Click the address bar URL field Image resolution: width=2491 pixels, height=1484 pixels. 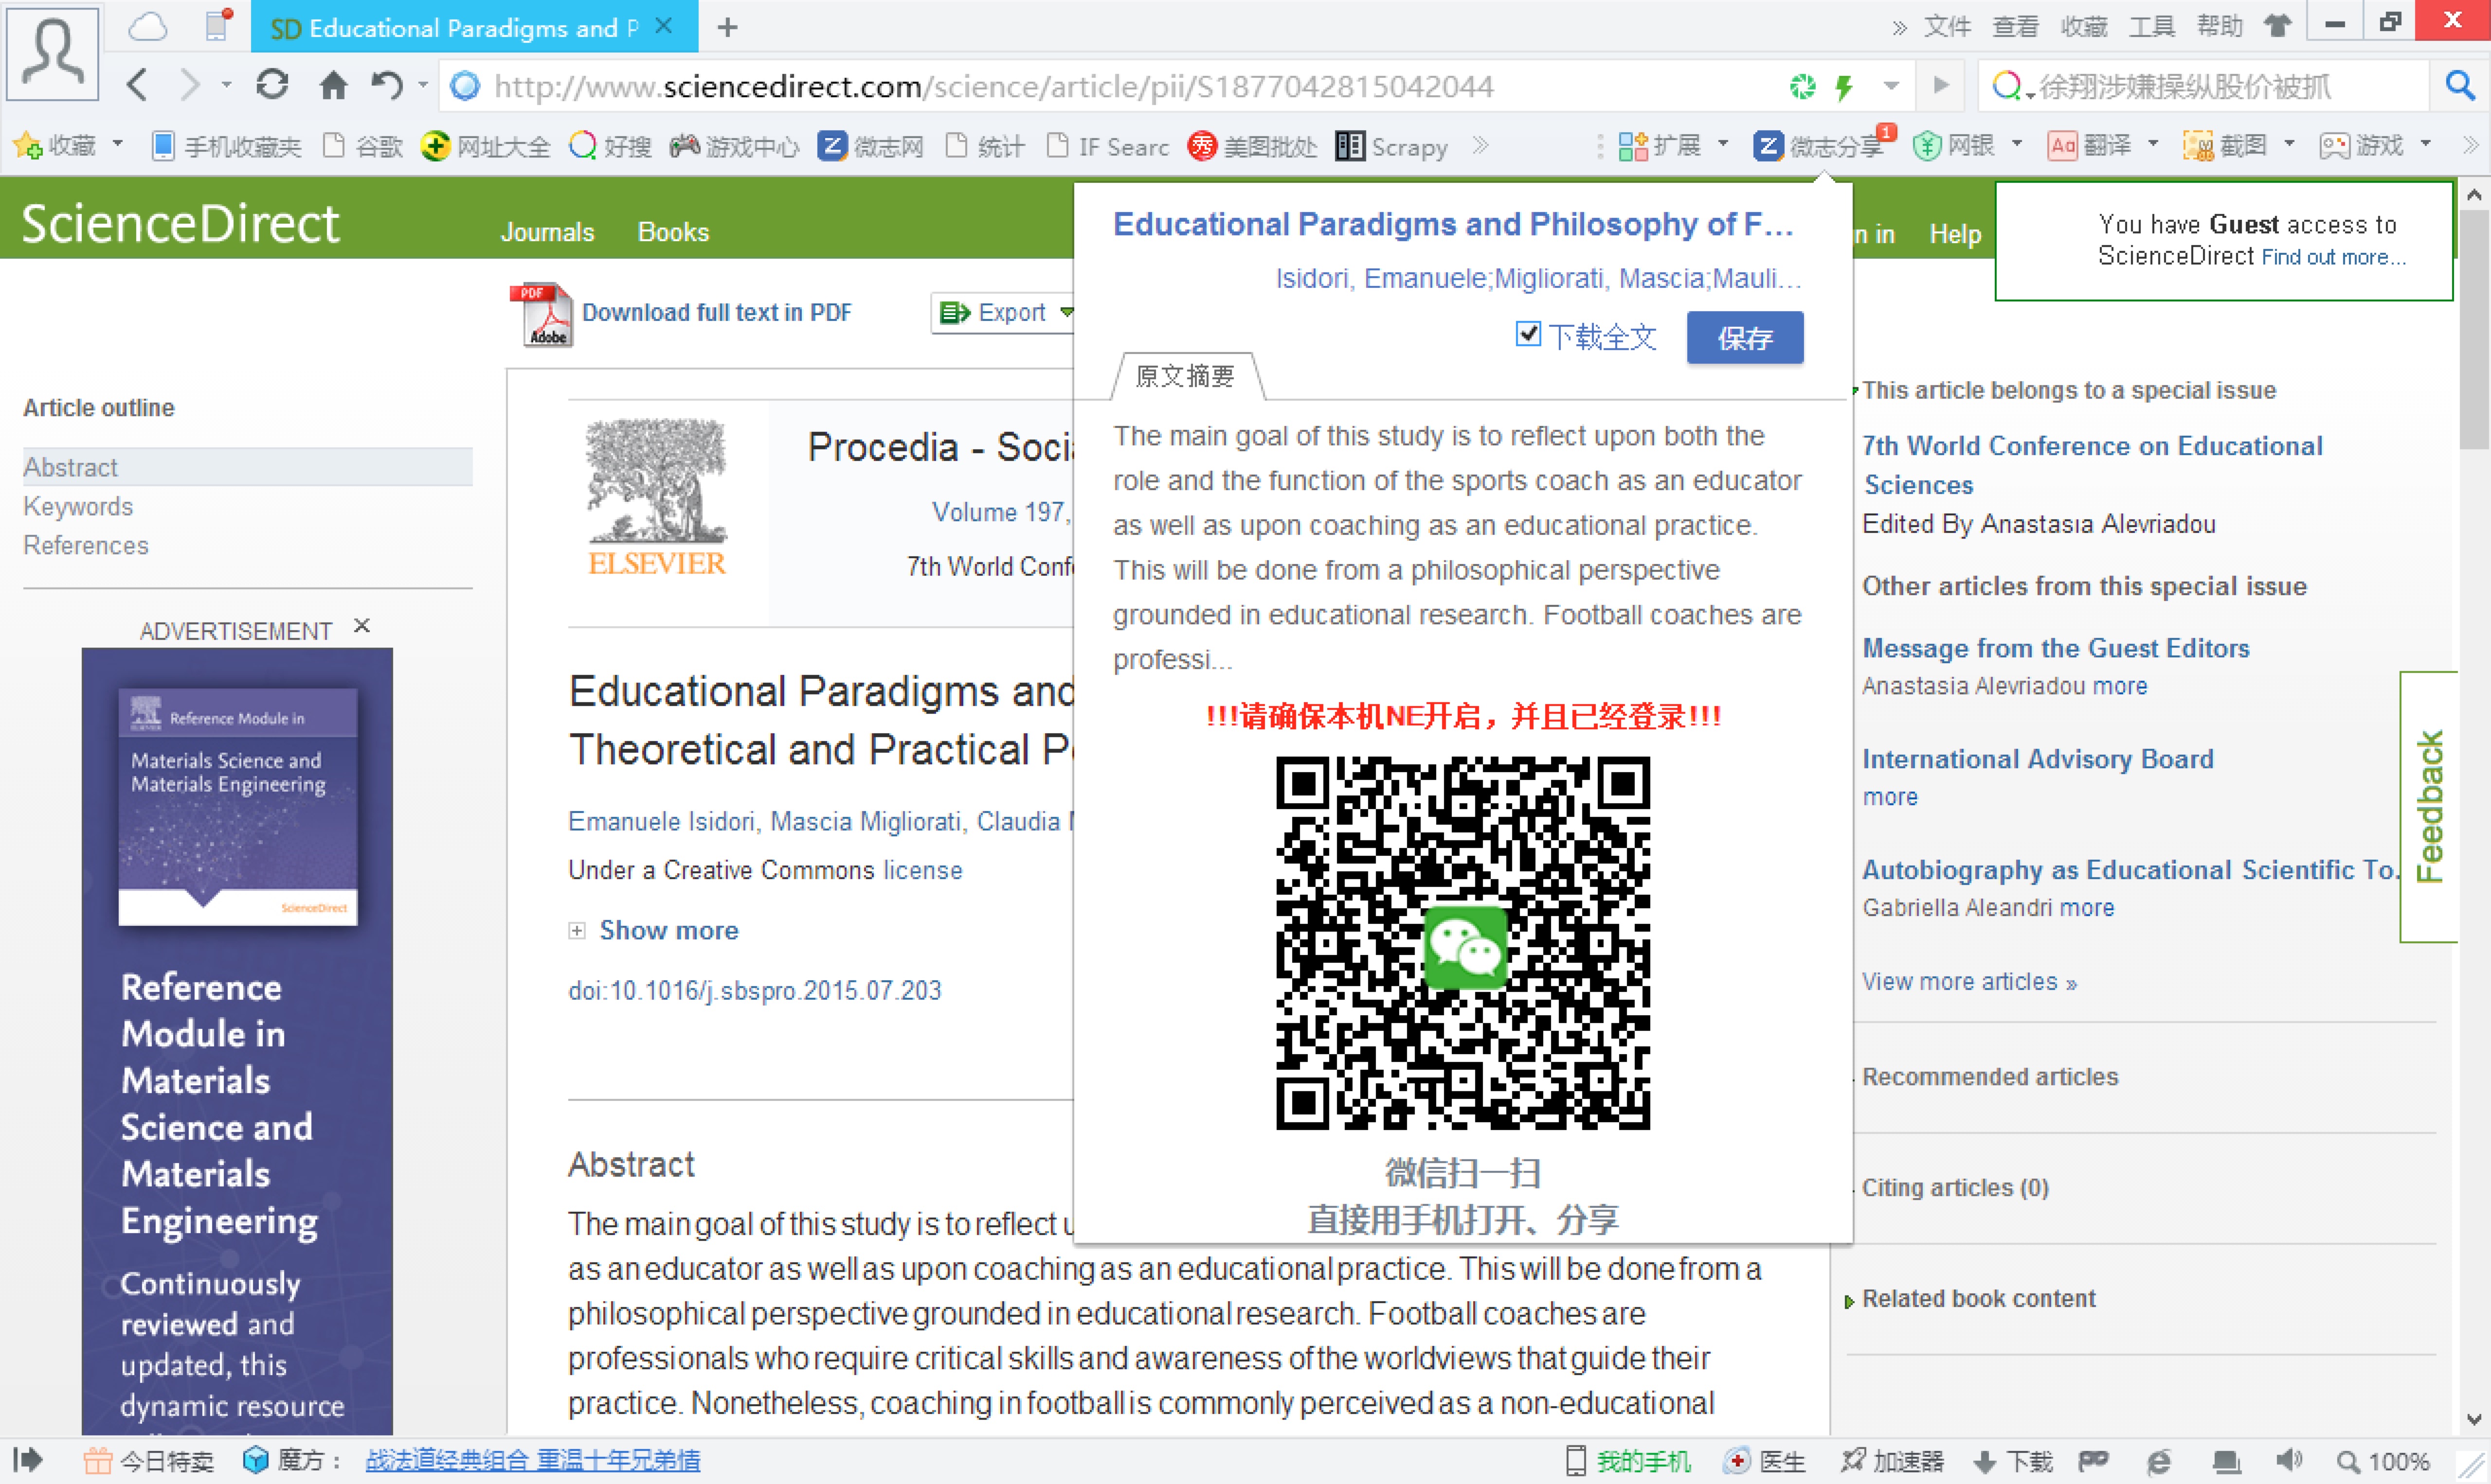1110,87
